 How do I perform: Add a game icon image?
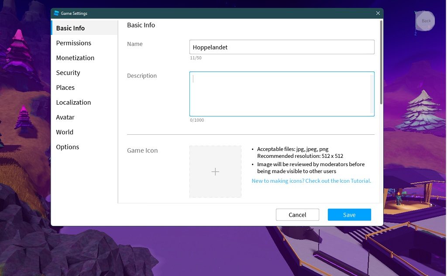click(x=215, y=171)
